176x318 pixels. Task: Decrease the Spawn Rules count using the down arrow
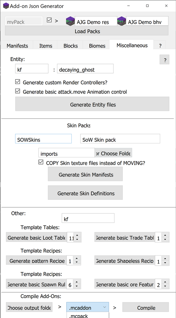(76, 286)
